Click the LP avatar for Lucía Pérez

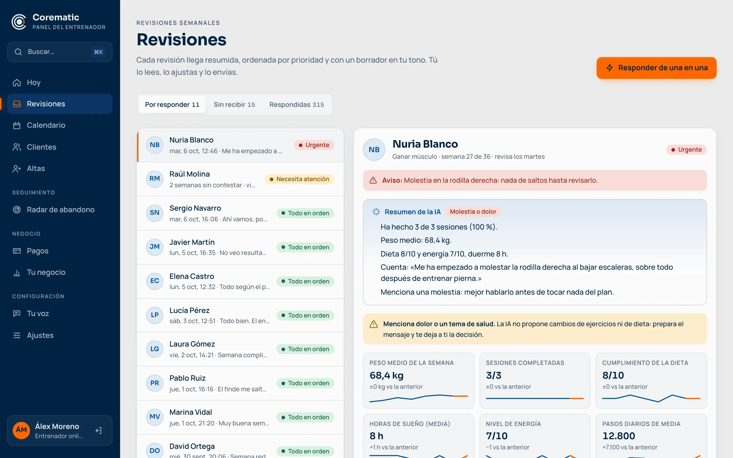click(155, 315)
